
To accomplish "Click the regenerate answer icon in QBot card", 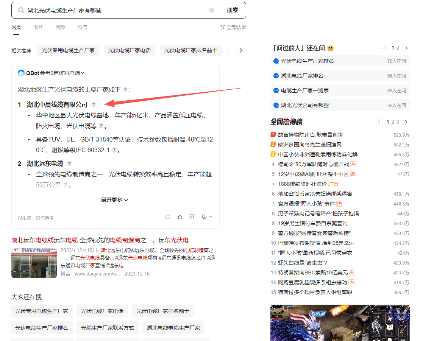I will click(168, 217).
